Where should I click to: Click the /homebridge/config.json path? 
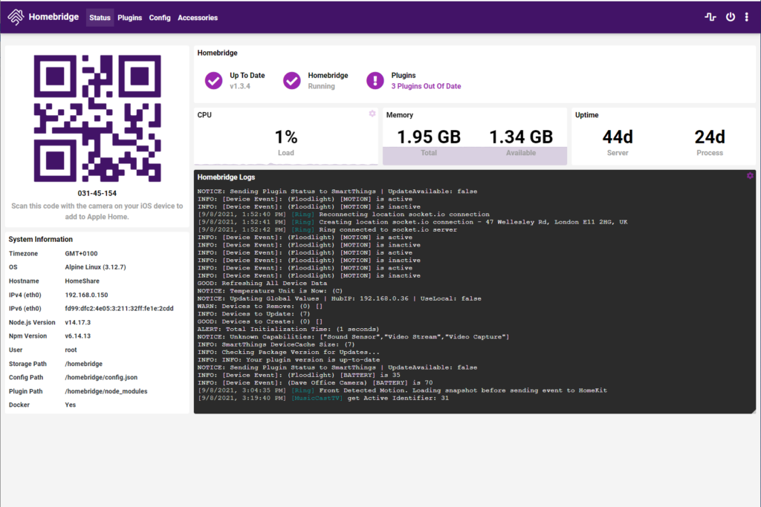pos(101,377)
